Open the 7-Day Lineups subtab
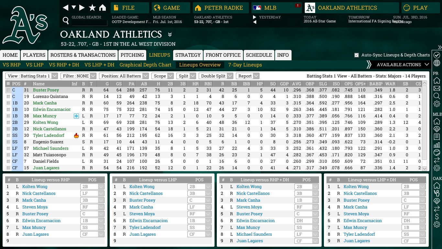This screenshot has width=442, height=249. click(245, 65)
